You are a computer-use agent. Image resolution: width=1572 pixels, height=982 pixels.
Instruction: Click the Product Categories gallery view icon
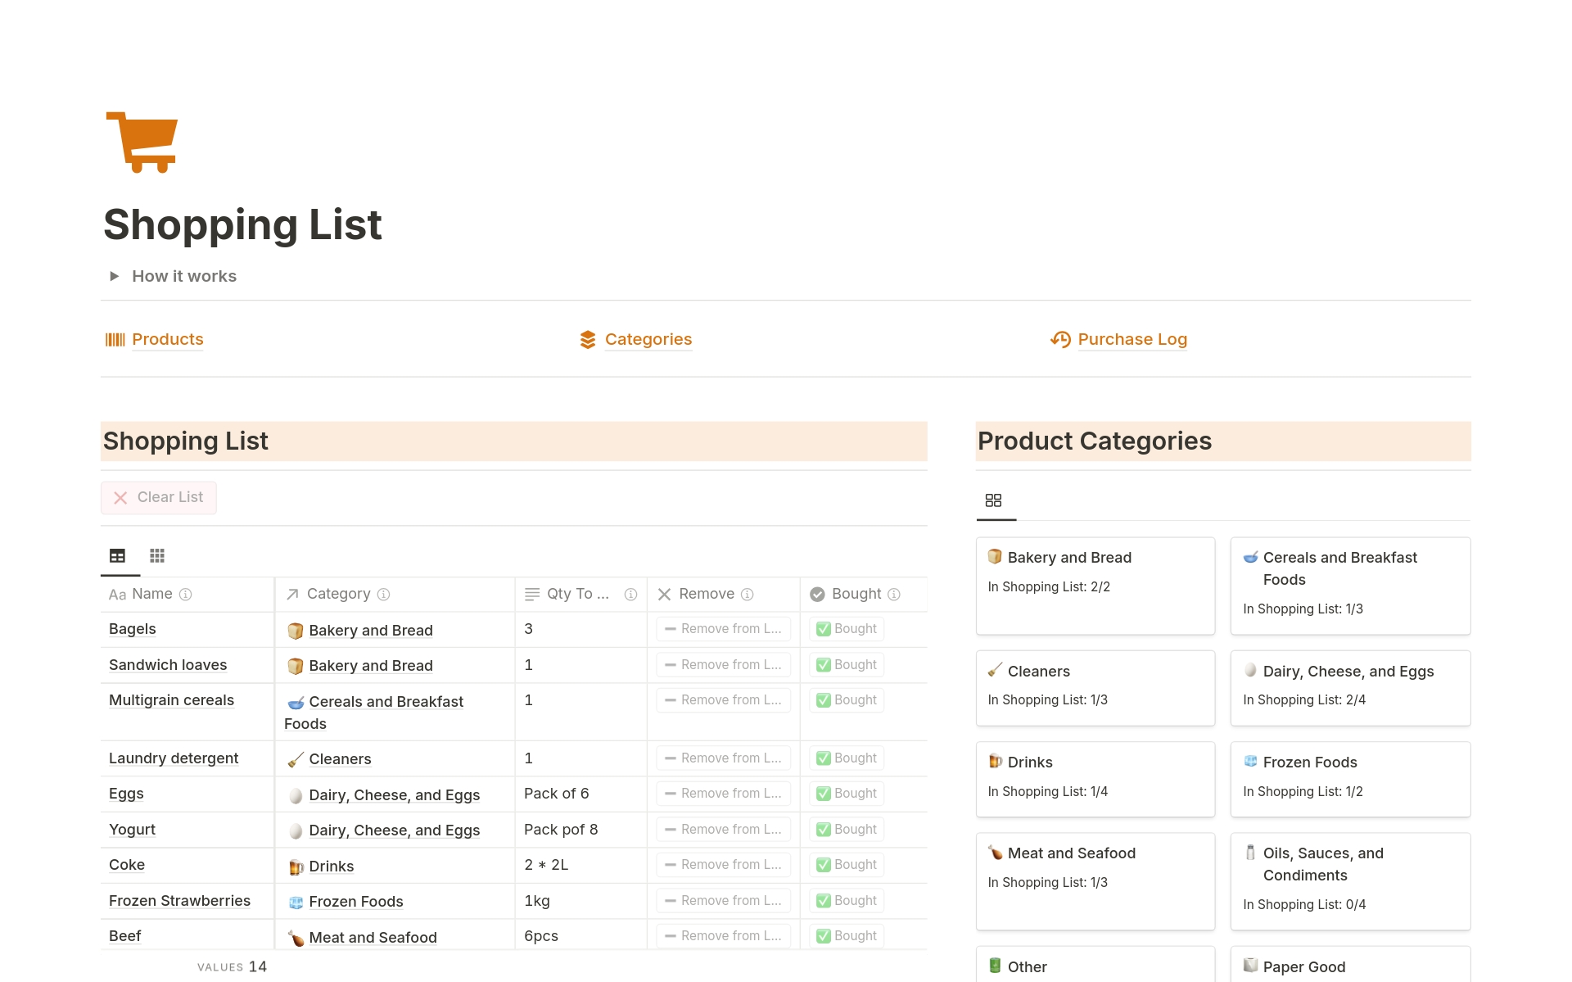[x=993, y=500]
